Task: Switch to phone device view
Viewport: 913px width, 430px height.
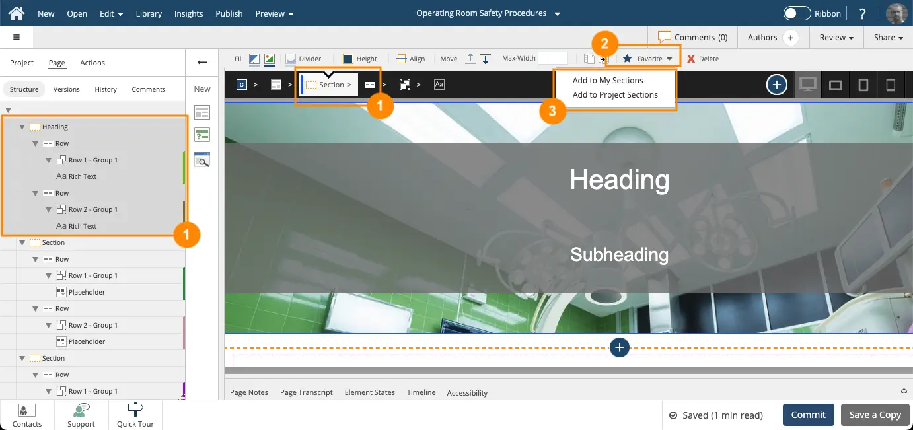Action: tap(891, 85)
